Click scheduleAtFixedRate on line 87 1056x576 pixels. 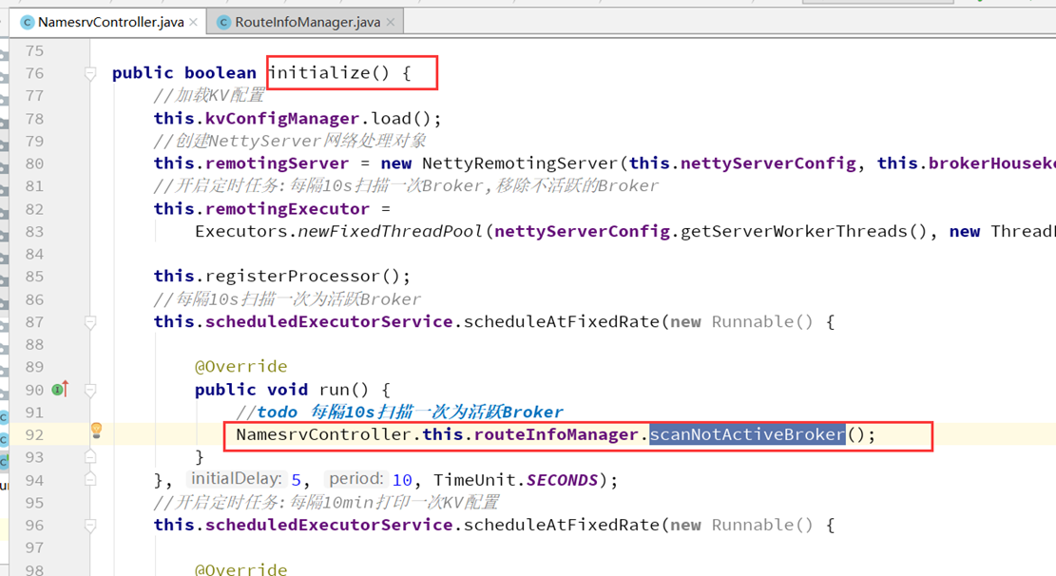pyautogui.click(x=561, y=322)
